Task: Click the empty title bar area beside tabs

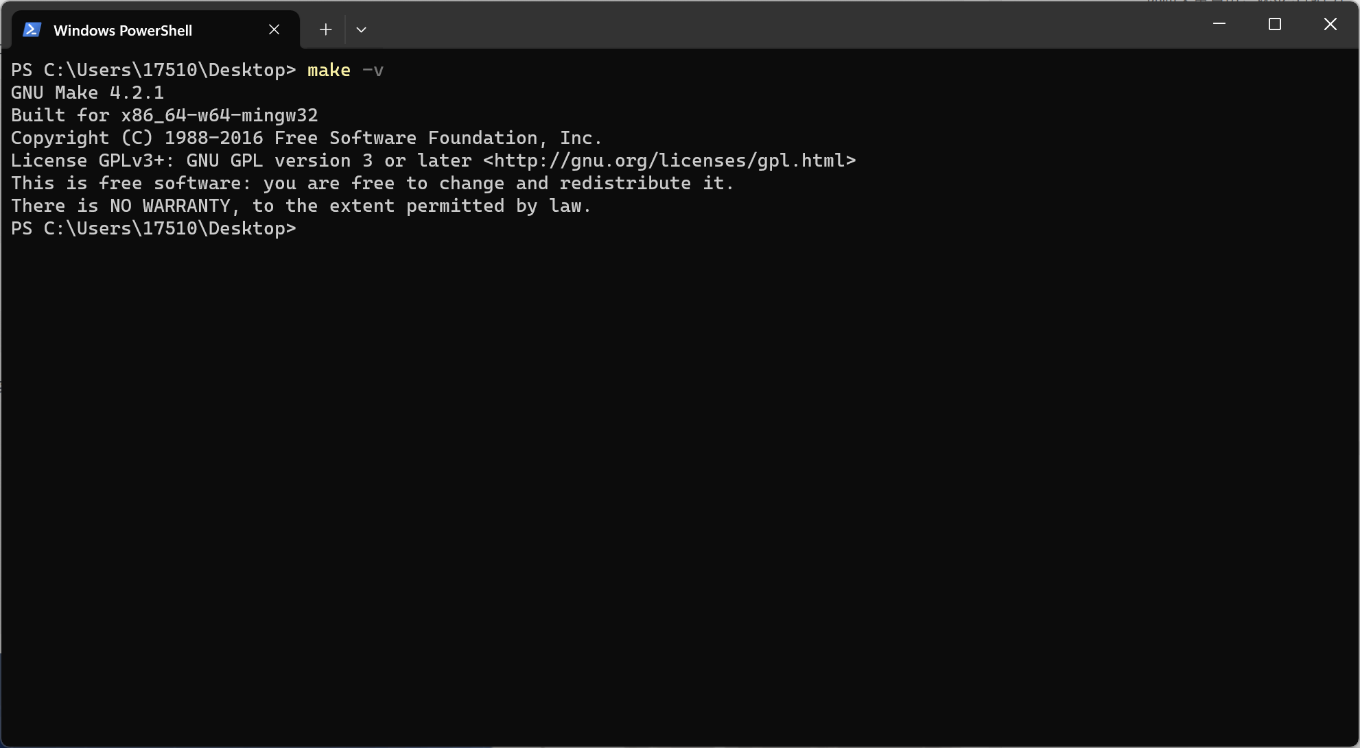Action: (782, 25)
